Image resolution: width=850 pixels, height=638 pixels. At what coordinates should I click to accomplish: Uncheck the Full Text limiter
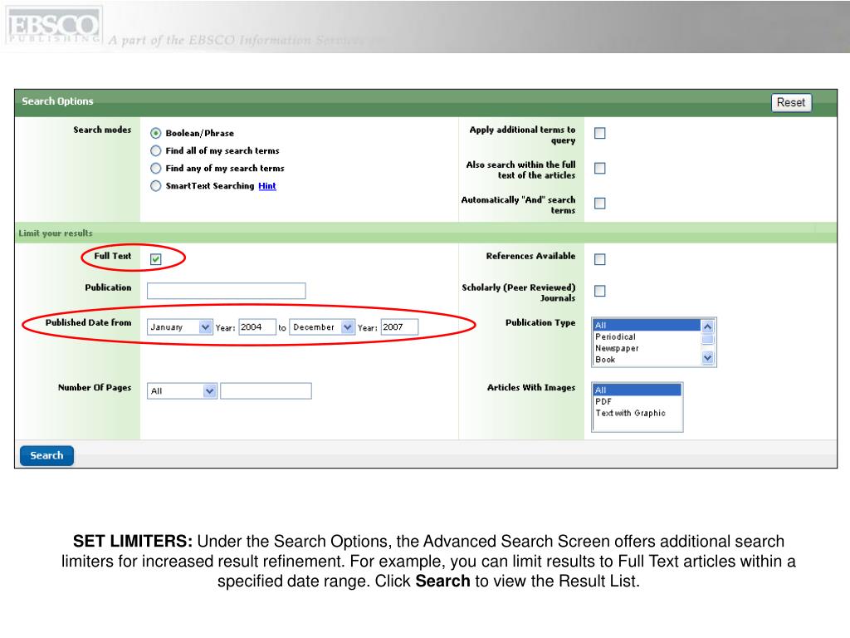point(155,259)
